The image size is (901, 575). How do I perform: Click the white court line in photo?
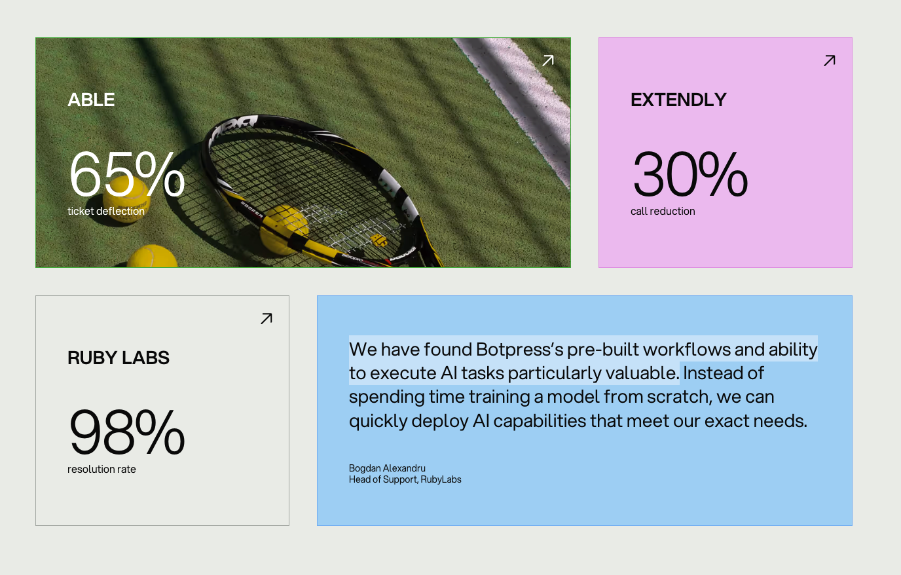(517, 98)
